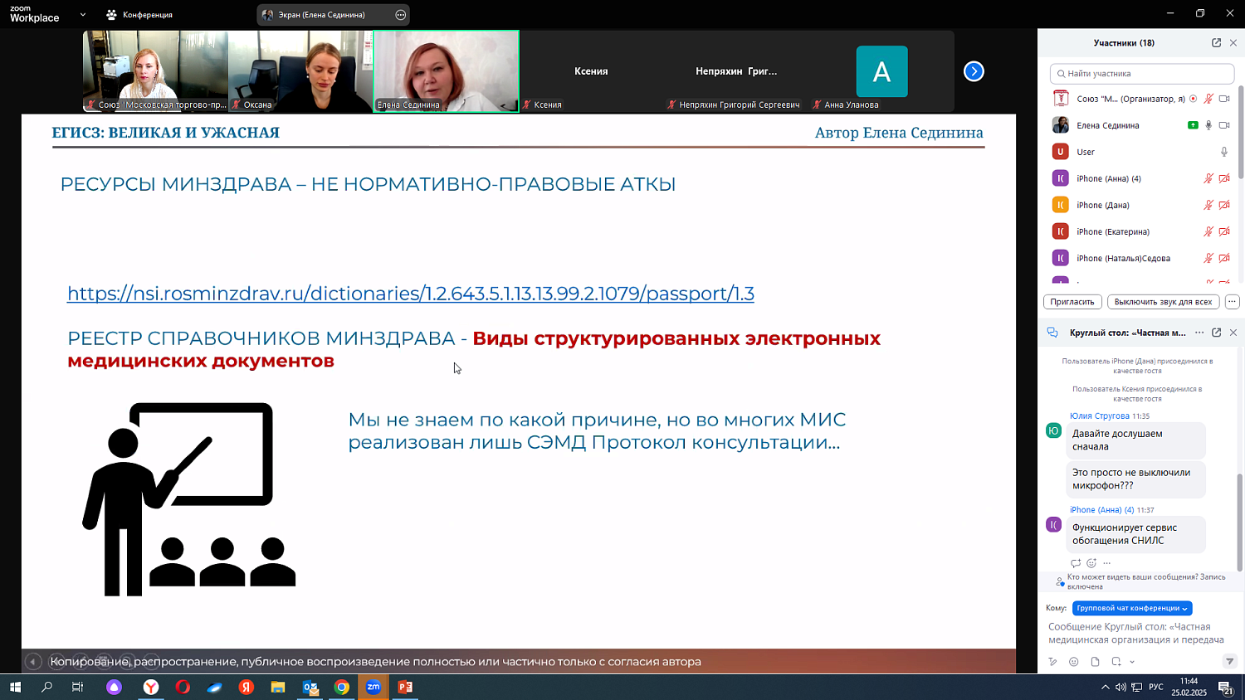Reply to the message with the quote bubble icon
Image resolution: width=1245 pixels, height=700 pixels.
1076,562
